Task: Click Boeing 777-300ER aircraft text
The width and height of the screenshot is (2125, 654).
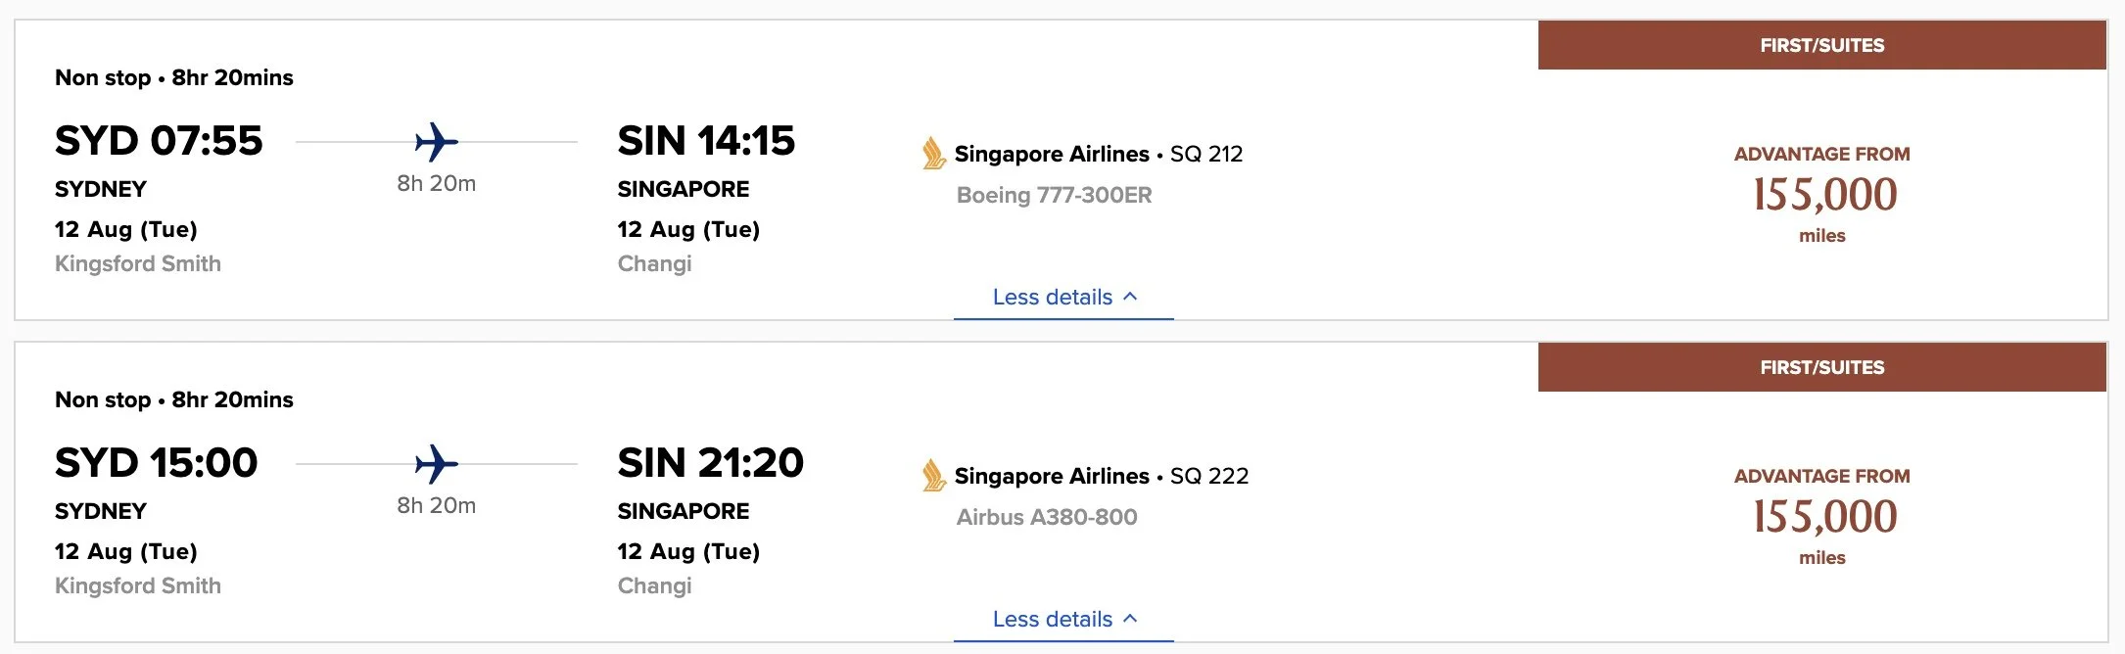Action: [x=1054, y=195]
